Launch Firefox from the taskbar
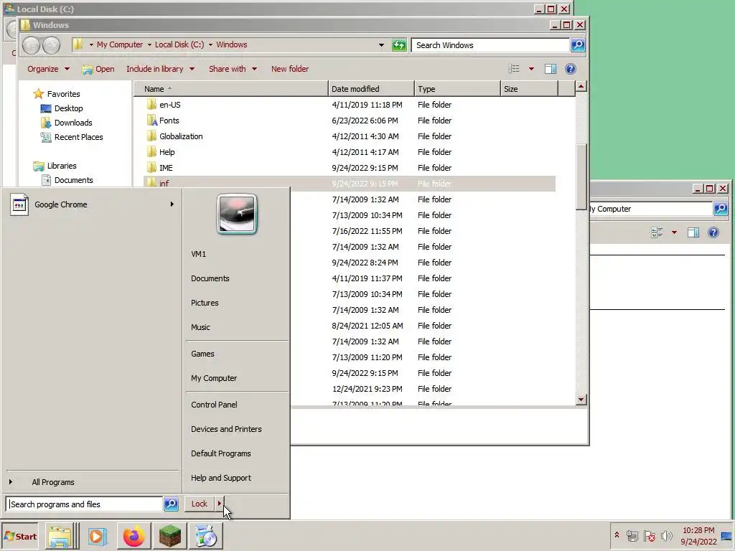This screenshot has width=735, height=551. [x=134, y=536]
